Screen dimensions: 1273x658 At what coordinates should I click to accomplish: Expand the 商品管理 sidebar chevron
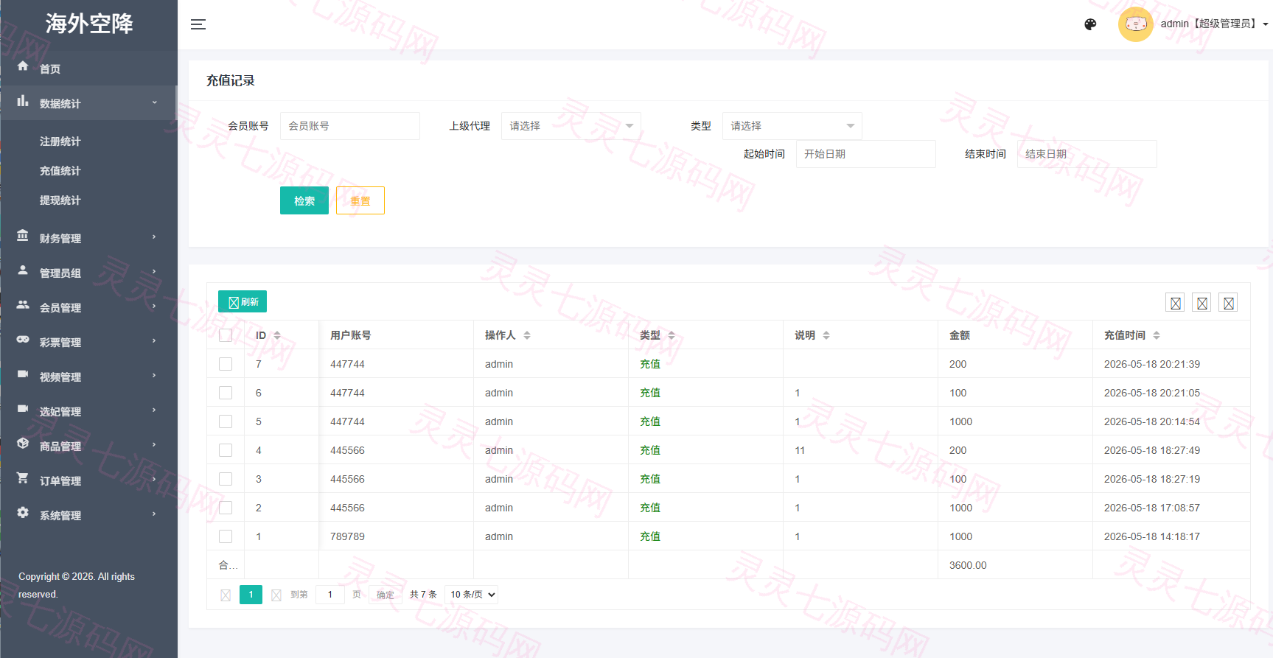point(154,444)
